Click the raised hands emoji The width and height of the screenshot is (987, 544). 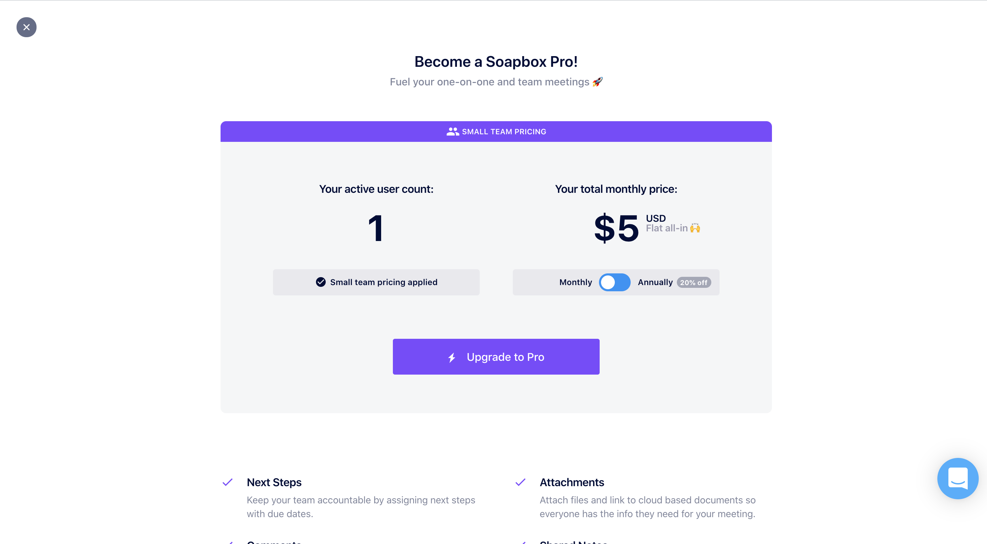tap(695, 228)
